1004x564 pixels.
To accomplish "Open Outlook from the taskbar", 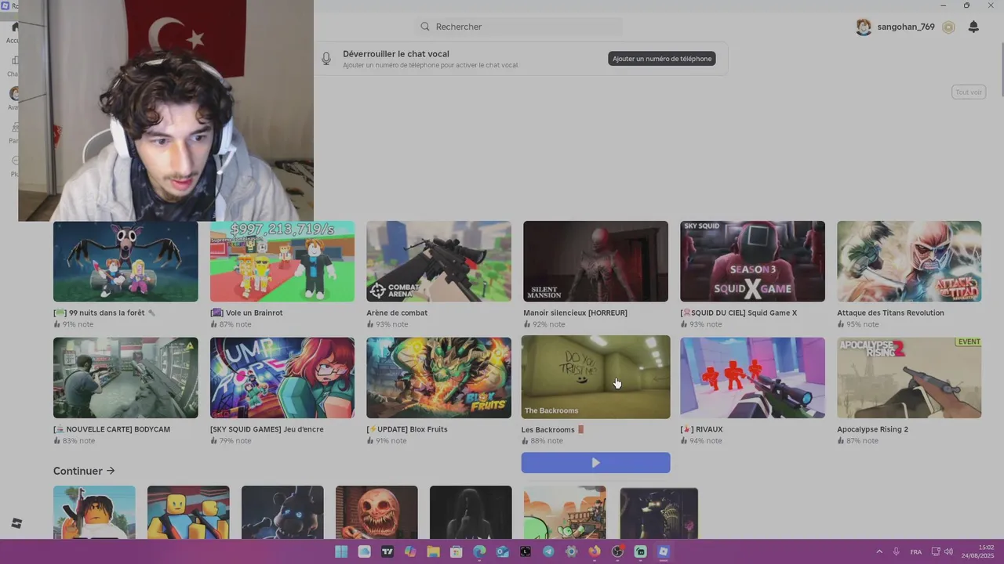I will (x=502, y=551).
